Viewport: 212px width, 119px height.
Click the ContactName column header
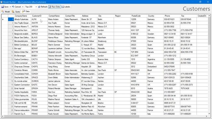point(56,16)
